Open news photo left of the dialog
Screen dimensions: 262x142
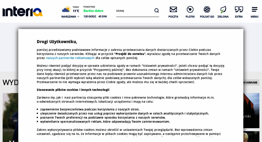[10, 117]
